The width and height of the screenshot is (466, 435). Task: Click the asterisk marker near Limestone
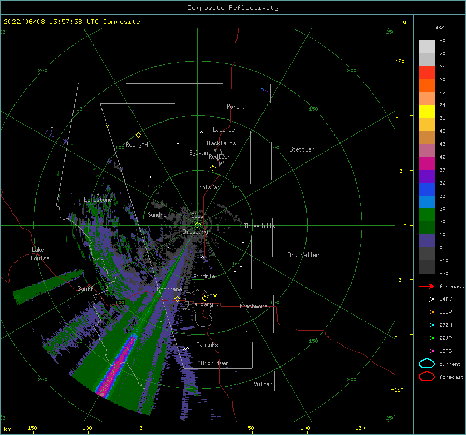pyautogui.click(x=98, y=196)
